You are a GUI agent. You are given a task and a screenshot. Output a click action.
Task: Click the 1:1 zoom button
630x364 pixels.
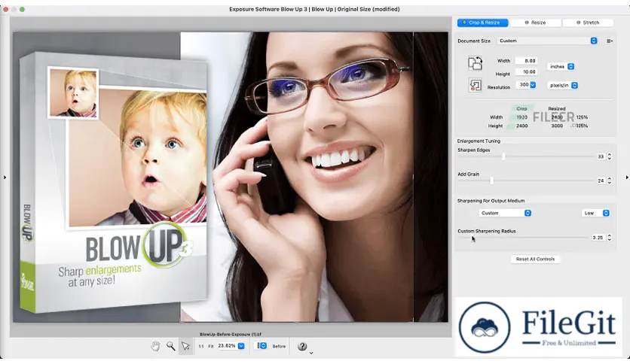point(201,346)
